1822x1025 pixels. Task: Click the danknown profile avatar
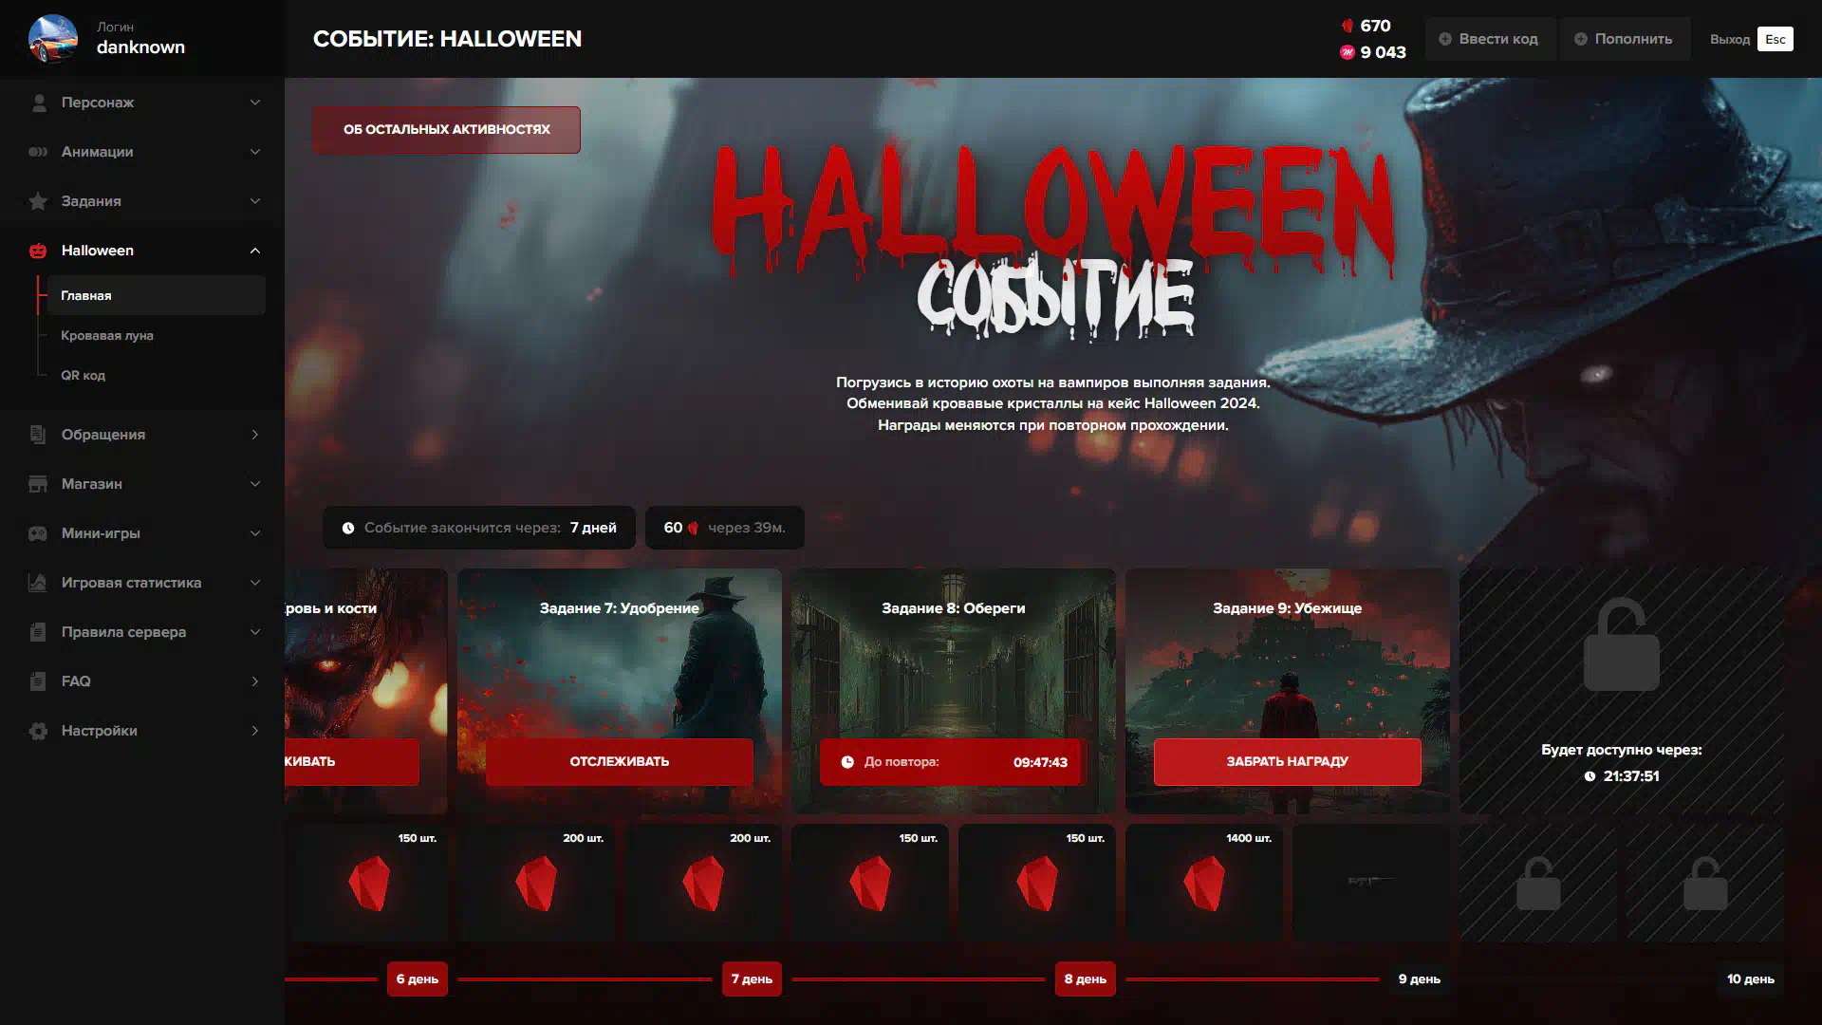(x=53, y=39)
